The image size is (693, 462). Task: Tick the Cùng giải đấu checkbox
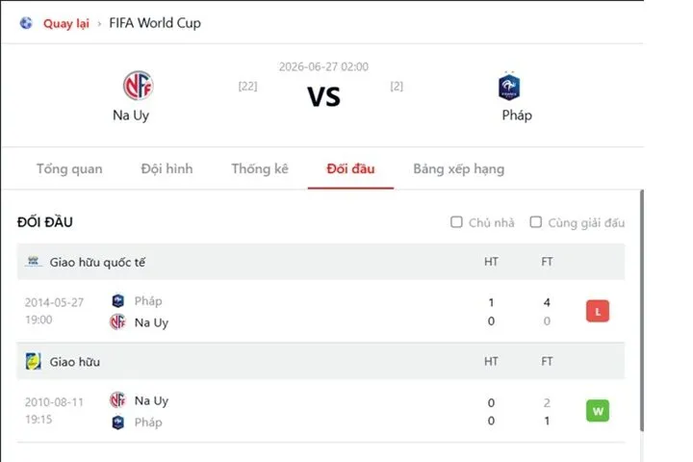pyautogui.click(x=536, y=222)
